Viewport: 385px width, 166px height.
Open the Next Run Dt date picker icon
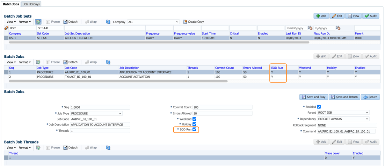tap(338, 28)
